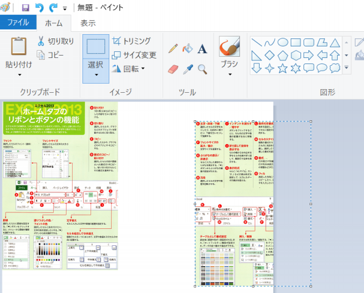This screenshot has height=293, width=364.
Task: Select the diamond shape
Action: [269, 56]
